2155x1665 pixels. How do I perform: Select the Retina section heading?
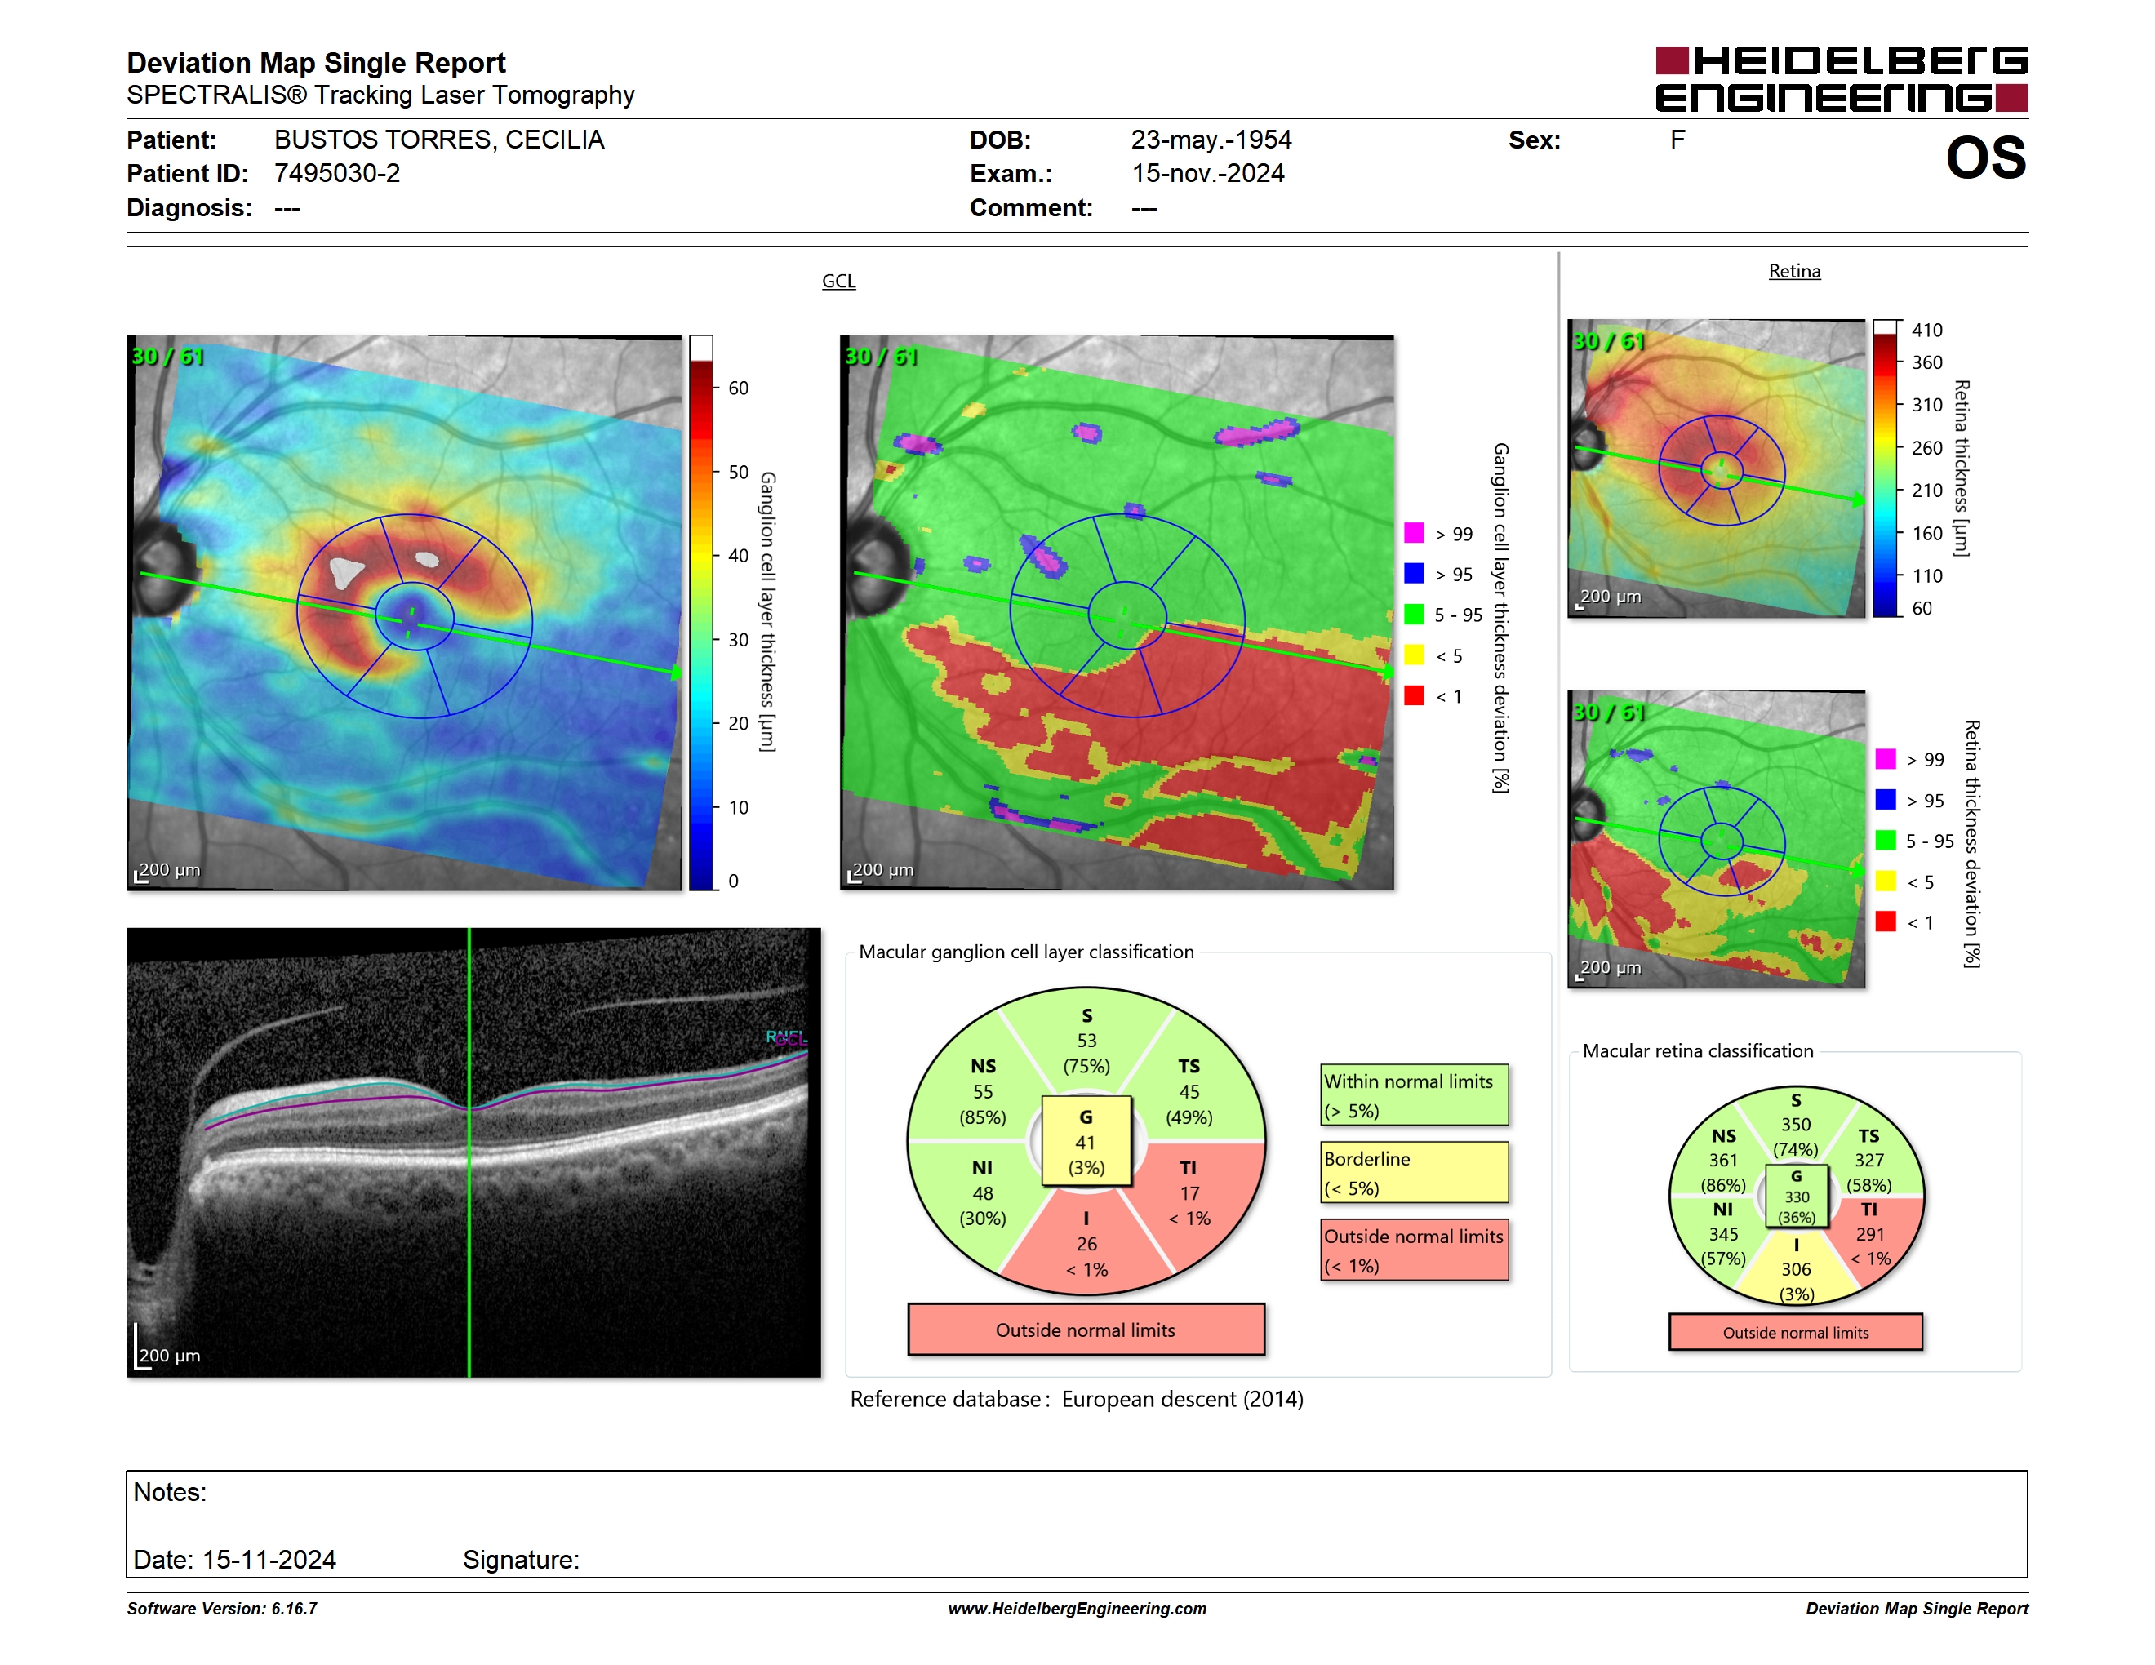point(1794,271)
